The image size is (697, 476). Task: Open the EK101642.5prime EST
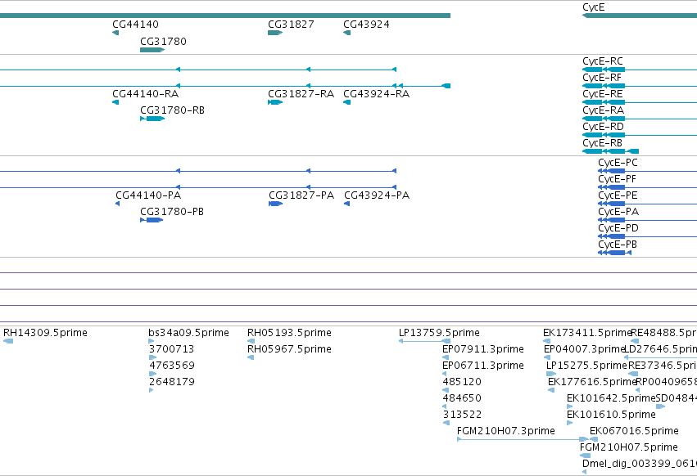[569, 406]
